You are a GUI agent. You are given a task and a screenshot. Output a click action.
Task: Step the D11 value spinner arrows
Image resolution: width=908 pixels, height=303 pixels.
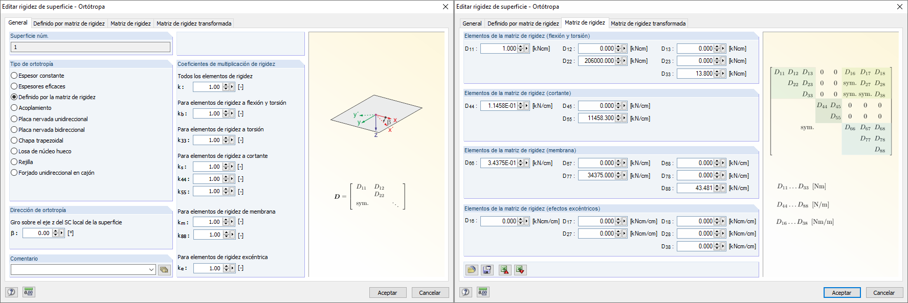520,49
